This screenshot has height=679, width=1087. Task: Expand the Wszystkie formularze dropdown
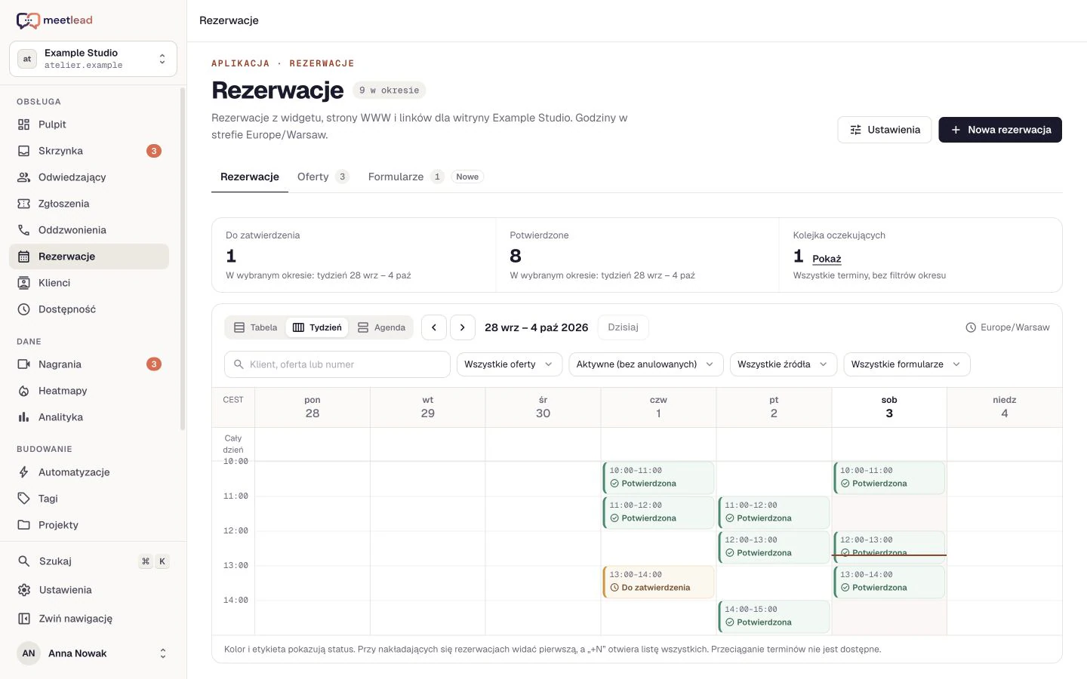pos(907,364)
